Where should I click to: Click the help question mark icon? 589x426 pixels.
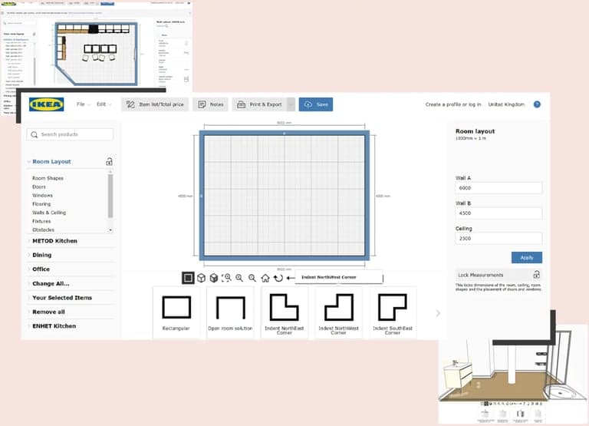537,104
